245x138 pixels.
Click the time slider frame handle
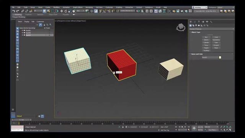(22, 120)
